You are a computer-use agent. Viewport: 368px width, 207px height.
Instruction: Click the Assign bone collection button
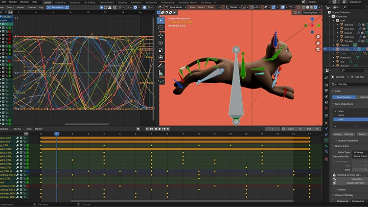coord(338,134)
